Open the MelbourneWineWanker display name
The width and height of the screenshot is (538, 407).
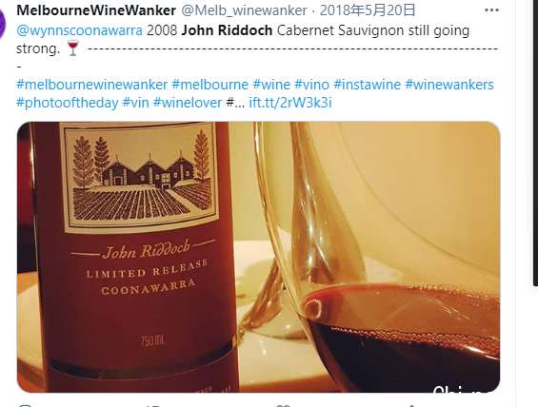tap(96, 10)
